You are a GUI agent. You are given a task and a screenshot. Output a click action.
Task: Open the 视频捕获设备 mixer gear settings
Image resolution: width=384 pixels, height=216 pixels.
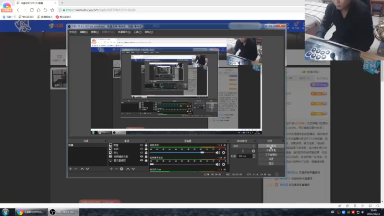[224, 164]
